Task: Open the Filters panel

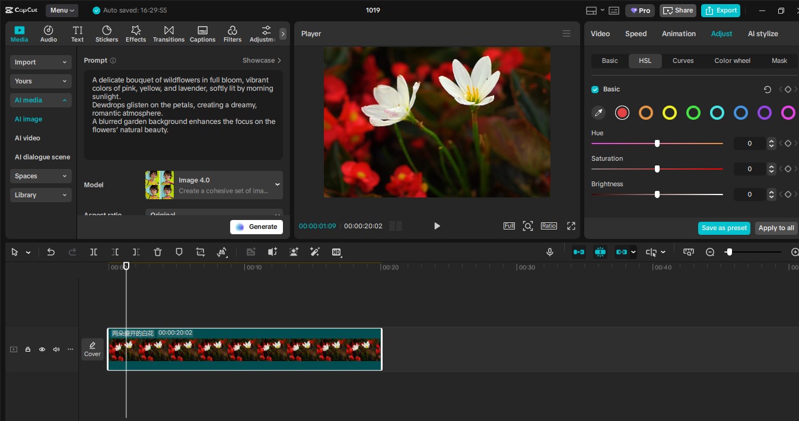Action: tap(232, 33)
